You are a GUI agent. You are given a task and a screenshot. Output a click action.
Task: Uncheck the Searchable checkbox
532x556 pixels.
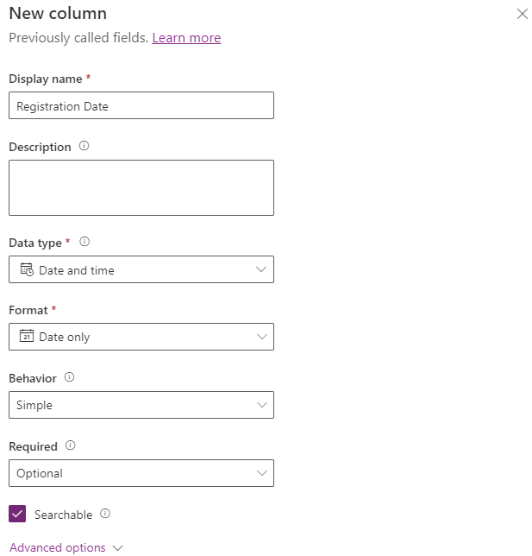tap(17, 515)
